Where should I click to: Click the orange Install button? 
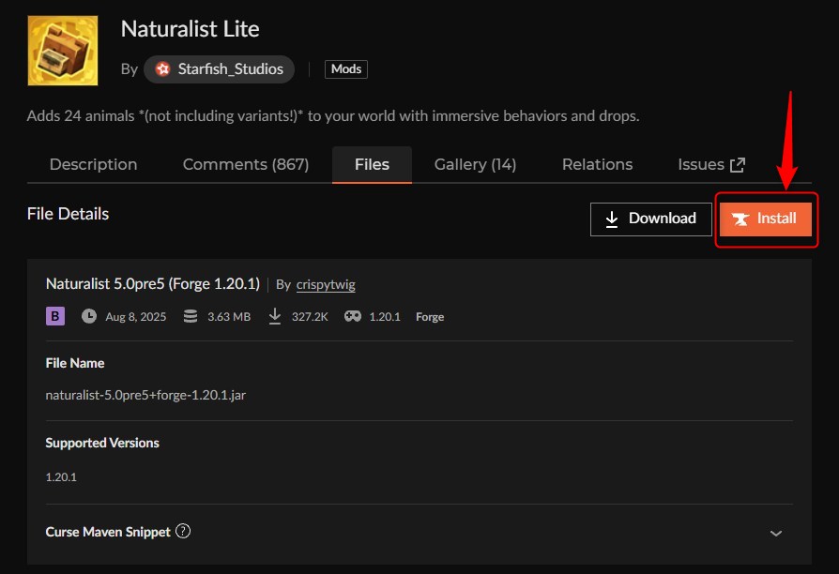pos(766,219)
